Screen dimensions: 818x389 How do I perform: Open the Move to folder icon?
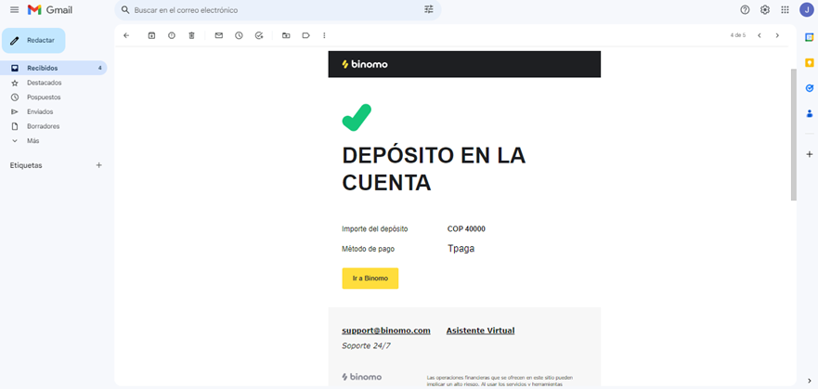click(x=286, y=35)
